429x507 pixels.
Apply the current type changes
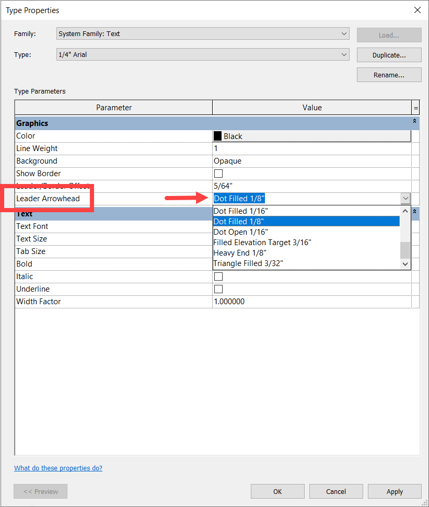point(395,491)
